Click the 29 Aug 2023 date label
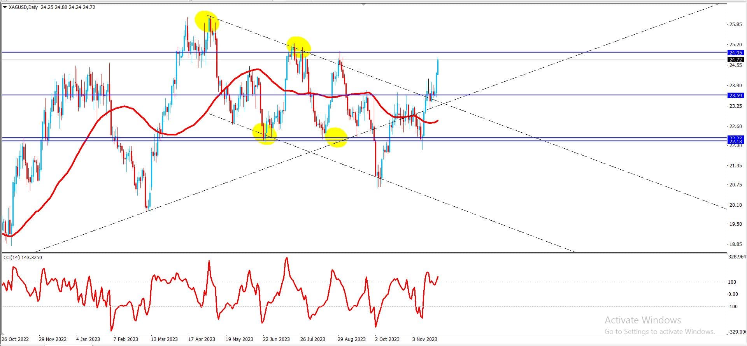Screen dimensions: 747x346 tap(352, 339)
